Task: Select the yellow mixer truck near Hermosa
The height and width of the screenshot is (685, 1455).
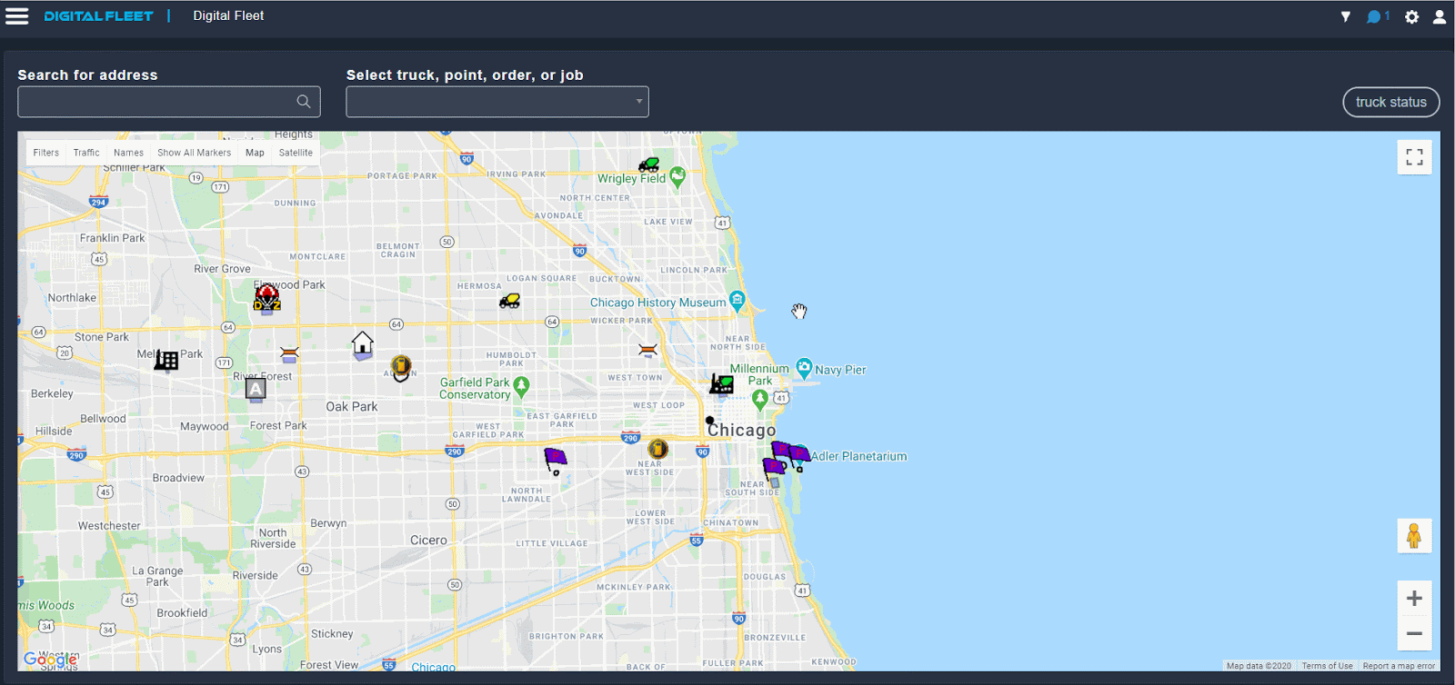Action: click(x=510, y=301)
